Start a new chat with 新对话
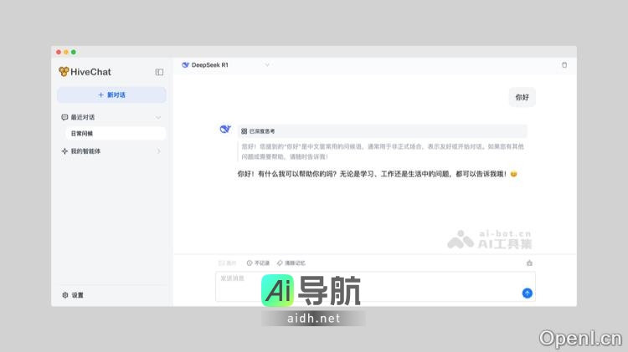This screenshot has height=352, width=628. [111, 94]
